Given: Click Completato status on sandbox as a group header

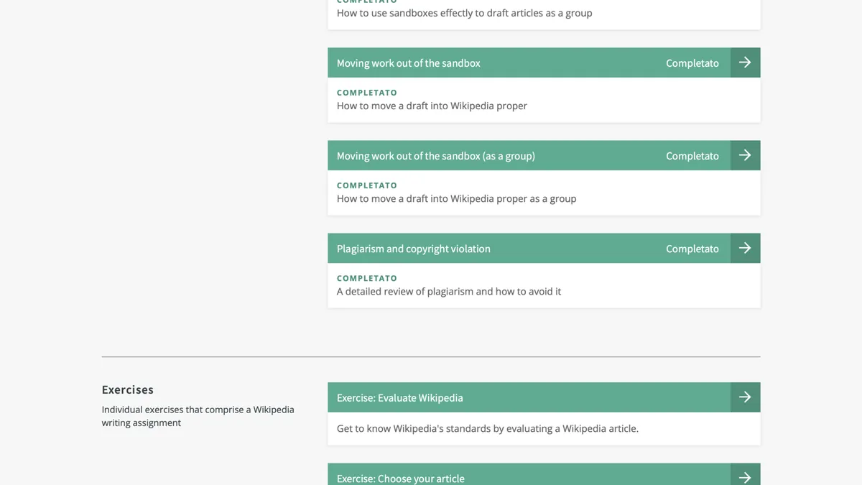Looking at the screenshot, I should tap(692, 156).
